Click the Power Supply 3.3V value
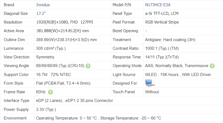This screenshot has width=223, height=123. click(x=46, y=109)
